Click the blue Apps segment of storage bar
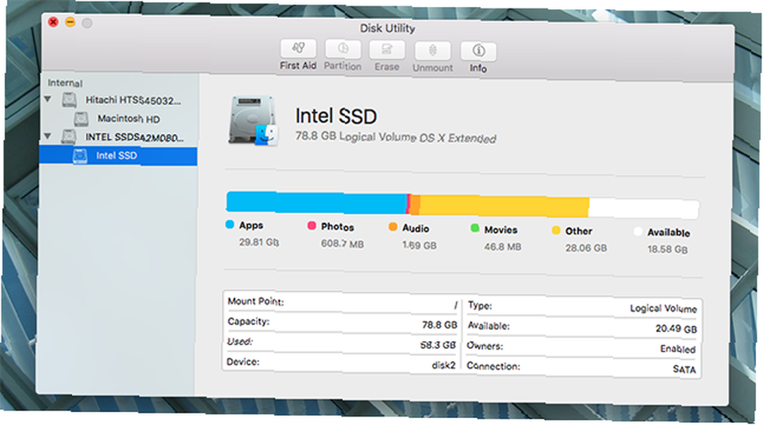This screenshot has width=763, height=425. [x=317, y=202]
